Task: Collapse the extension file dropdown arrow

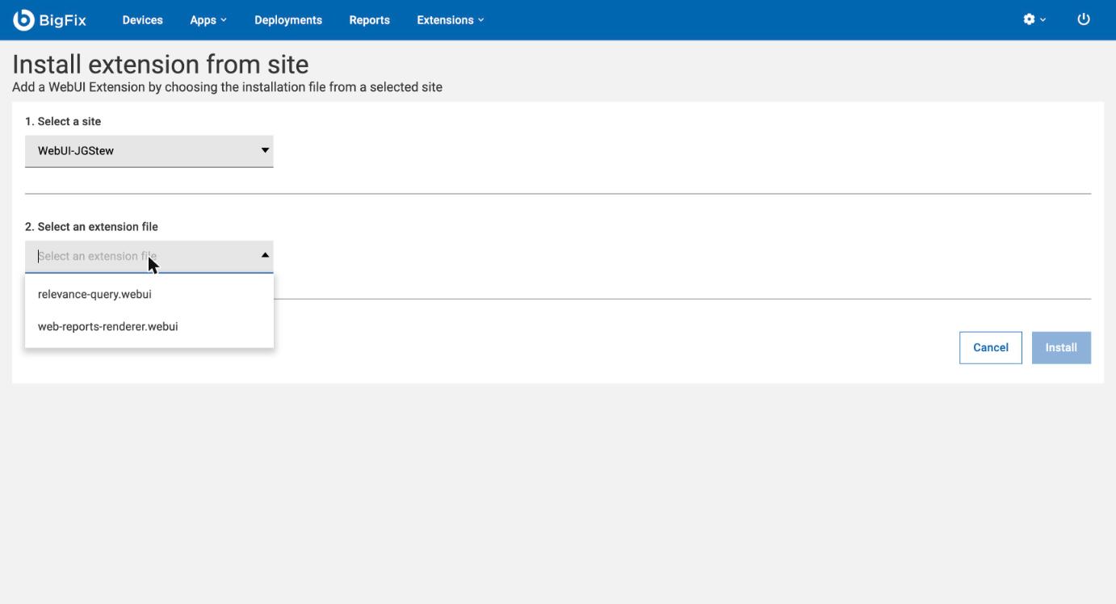Action: click(265, 255)
